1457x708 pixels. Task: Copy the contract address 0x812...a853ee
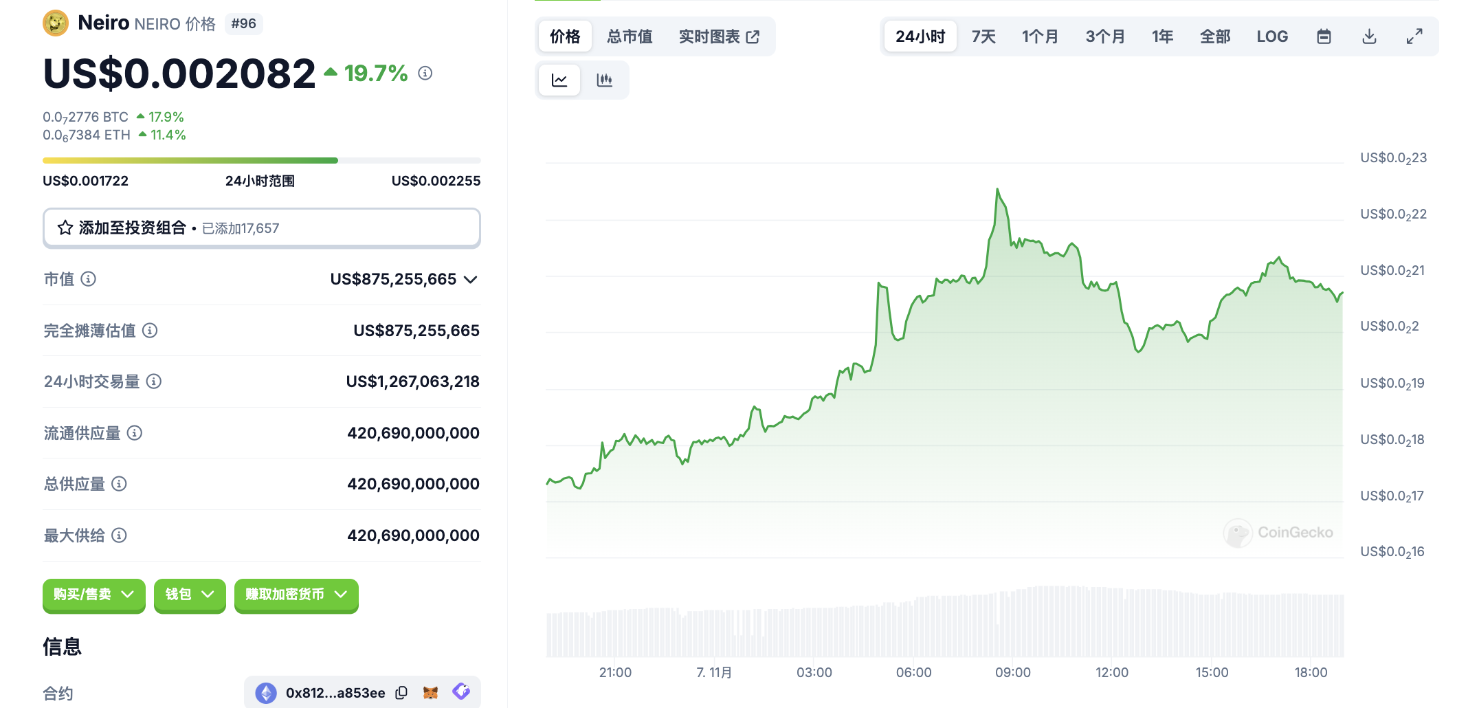point(402,693)
